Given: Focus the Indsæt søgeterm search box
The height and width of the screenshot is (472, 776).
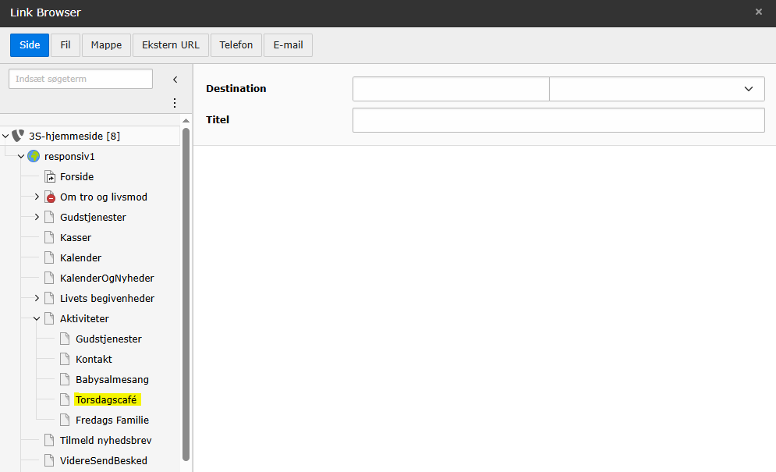Looking at the screenshot, I should [x=80, y=79].
